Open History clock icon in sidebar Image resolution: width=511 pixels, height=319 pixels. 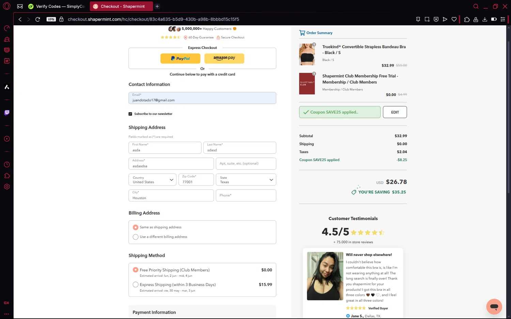6,165
